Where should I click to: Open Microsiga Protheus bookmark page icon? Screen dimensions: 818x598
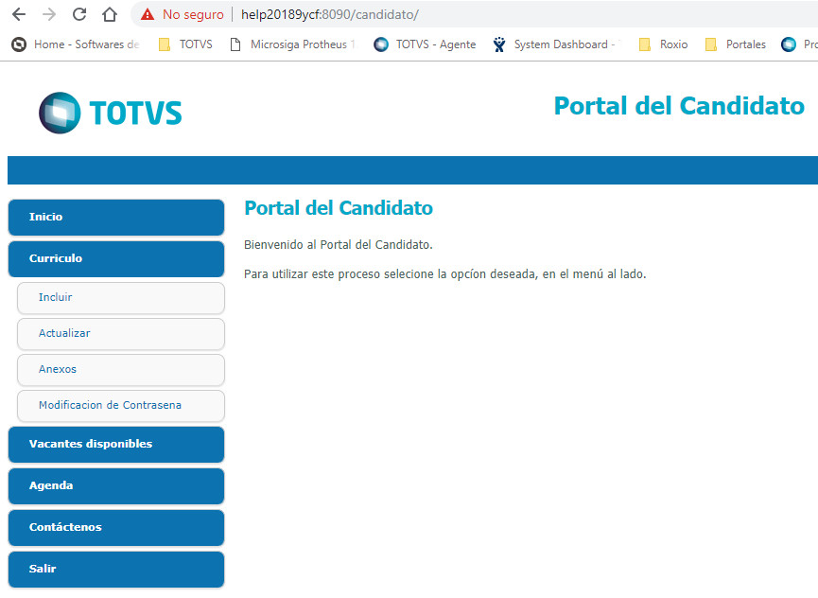click(235, 44)
